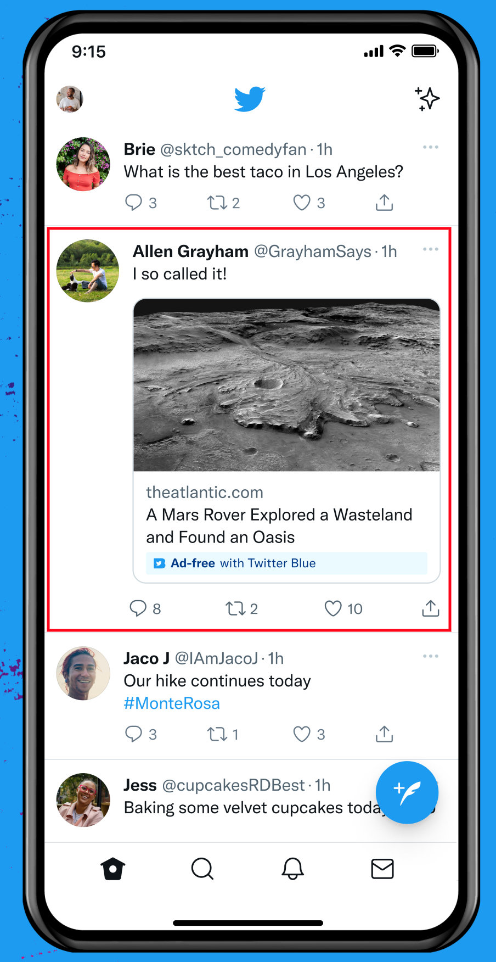Open the Mars Rover article image
The image size is (496, 962).
pos(286,385)
